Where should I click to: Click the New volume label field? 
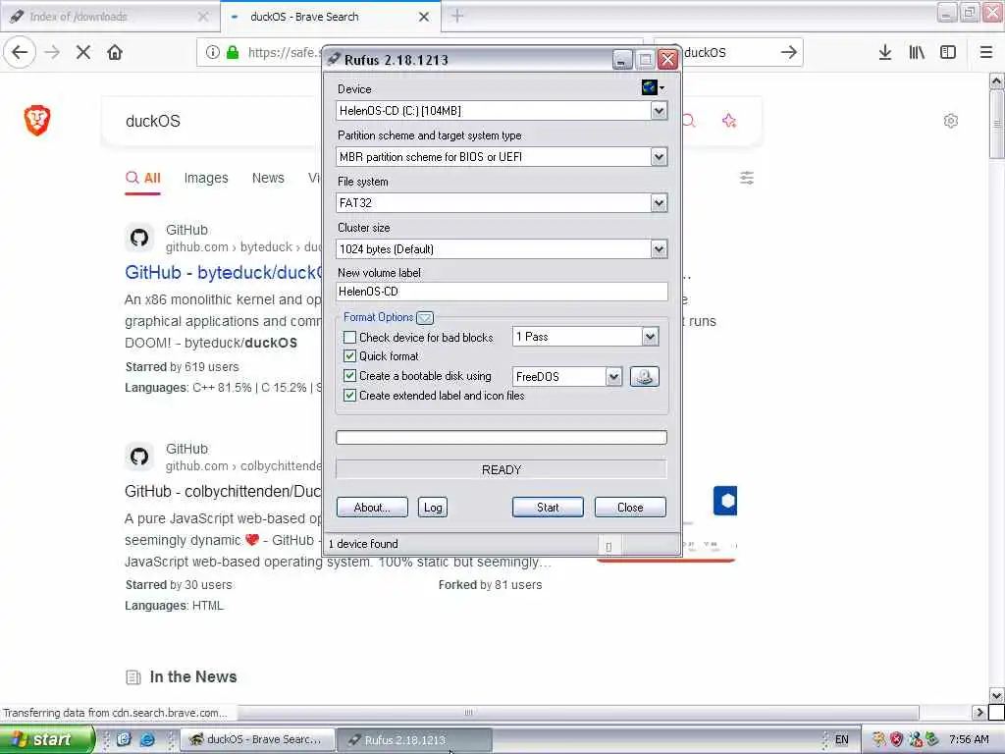[x=502, y=292]
